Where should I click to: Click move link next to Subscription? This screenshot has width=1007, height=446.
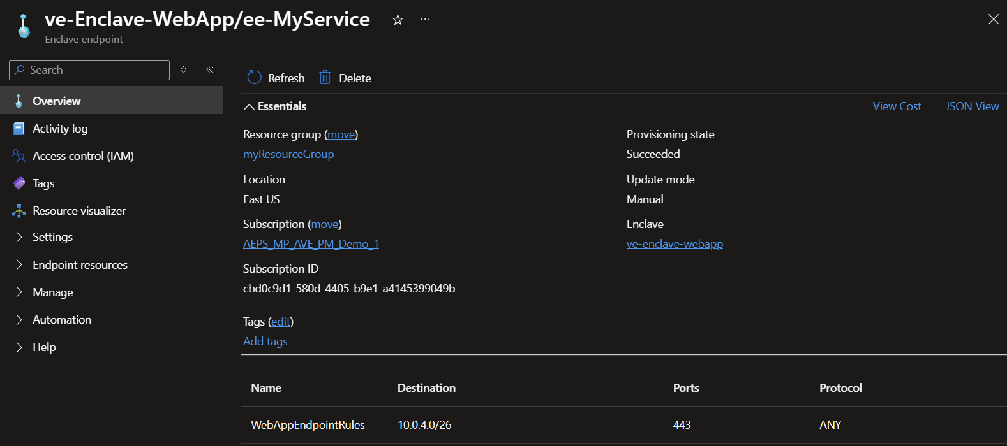coord(325,224)
